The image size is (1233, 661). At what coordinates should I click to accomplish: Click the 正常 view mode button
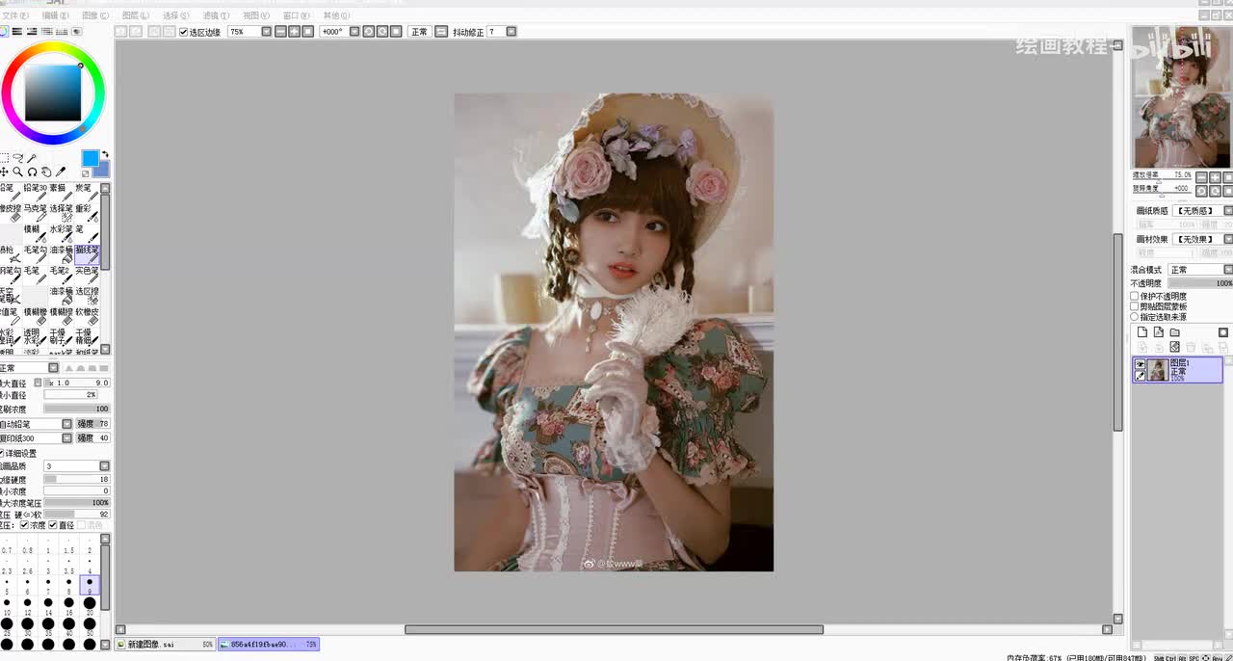pos(419,32)
